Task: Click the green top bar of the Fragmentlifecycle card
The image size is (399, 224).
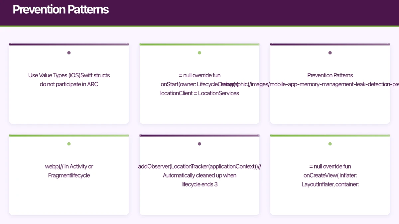Action: click(69, 136)
